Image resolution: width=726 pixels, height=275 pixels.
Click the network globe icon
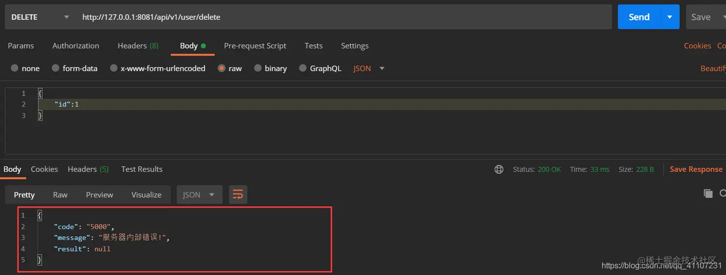(499, 169)
